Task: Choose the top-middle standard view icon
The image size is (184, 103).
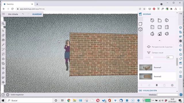Action: (160, 20)
